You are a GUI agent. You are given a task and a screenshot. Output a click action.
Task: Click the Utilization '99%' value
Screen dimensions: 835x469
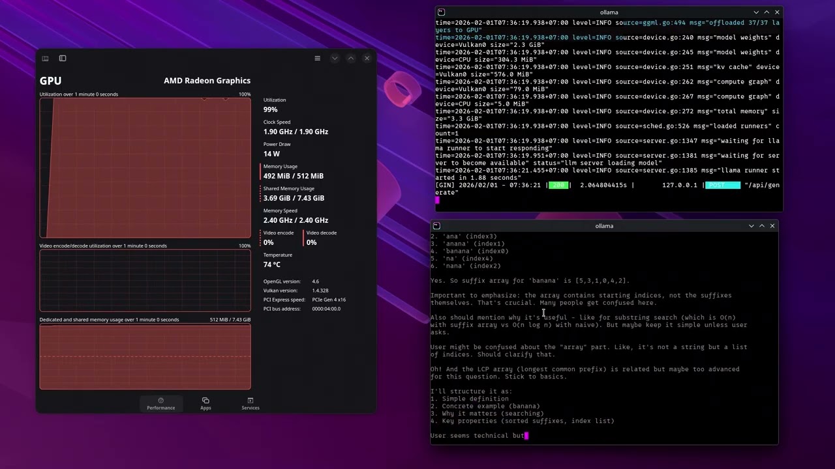270,109
